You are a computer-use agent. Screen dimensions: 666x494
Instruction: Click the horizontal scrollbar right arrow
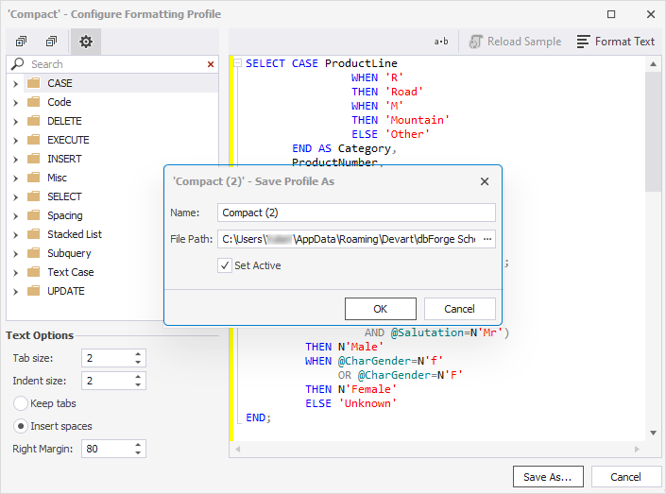(x=637, y=449)
